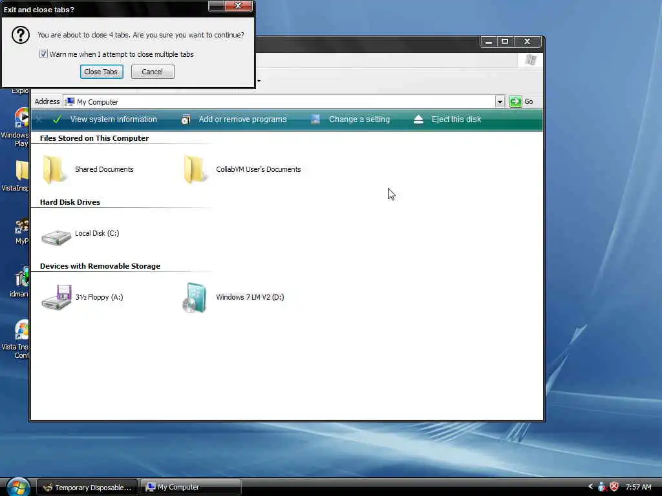Open Windows Media Player desktop icon
The image size is (662, 496).
[21, 118]
